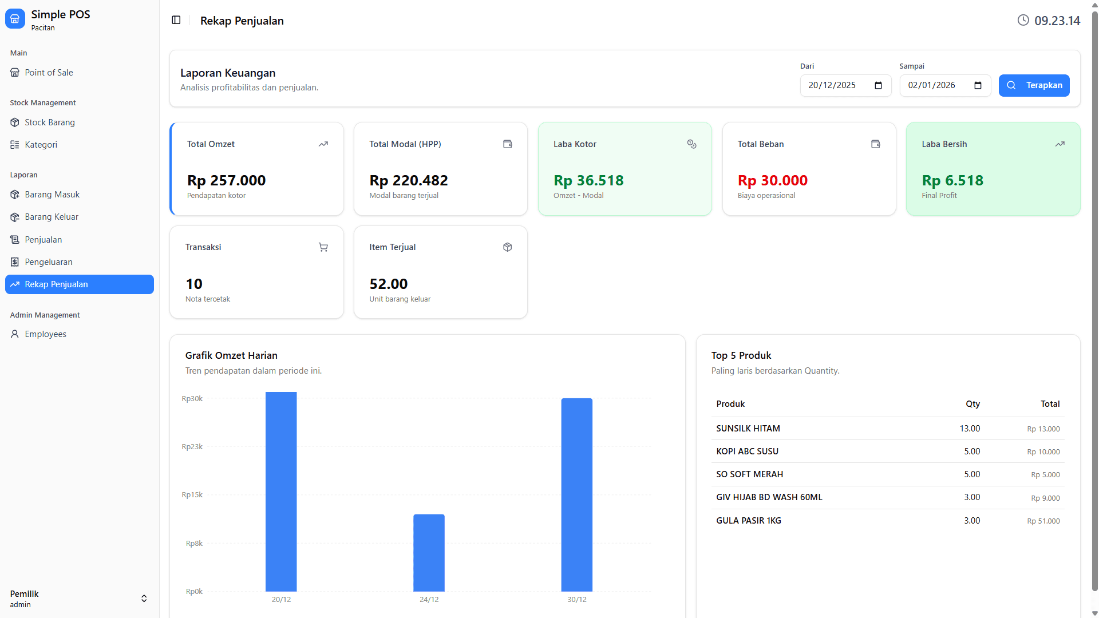Open Point of Sale menu
Screen dimensions: 1099x618
point(49,73)
